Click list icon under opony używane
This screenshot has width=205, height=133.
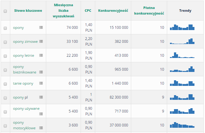tap(41, 114)
